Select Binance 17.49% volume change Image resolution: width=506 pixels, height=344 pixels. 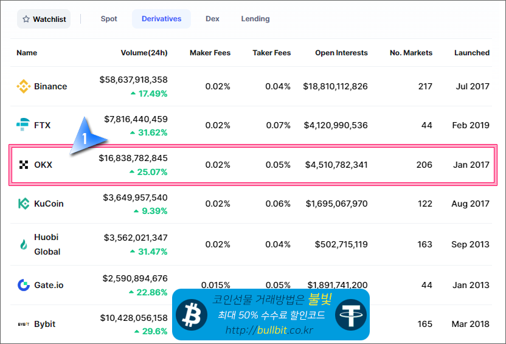click(x=149, y=94)
